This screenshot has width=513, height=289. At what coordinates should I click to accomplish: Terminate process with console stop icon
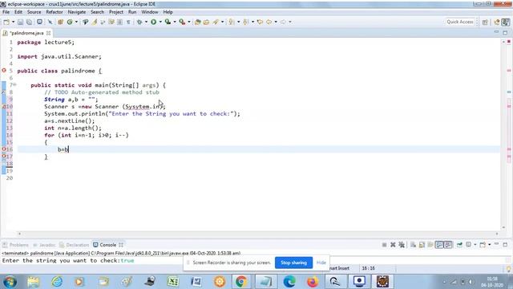[x=385, y=245]
